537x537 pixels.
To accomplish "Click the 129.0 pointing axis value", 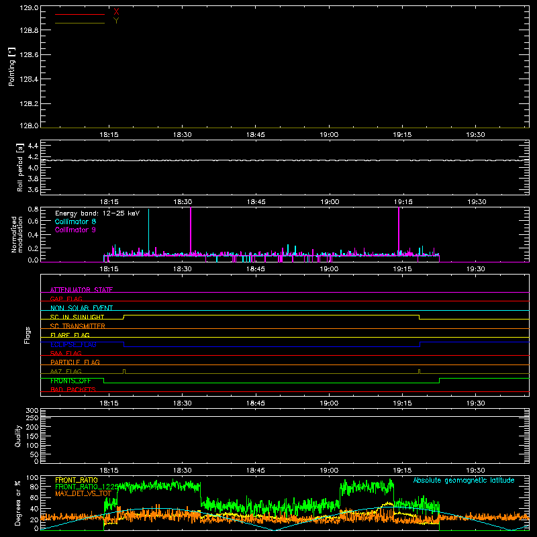I will point(29,8).
